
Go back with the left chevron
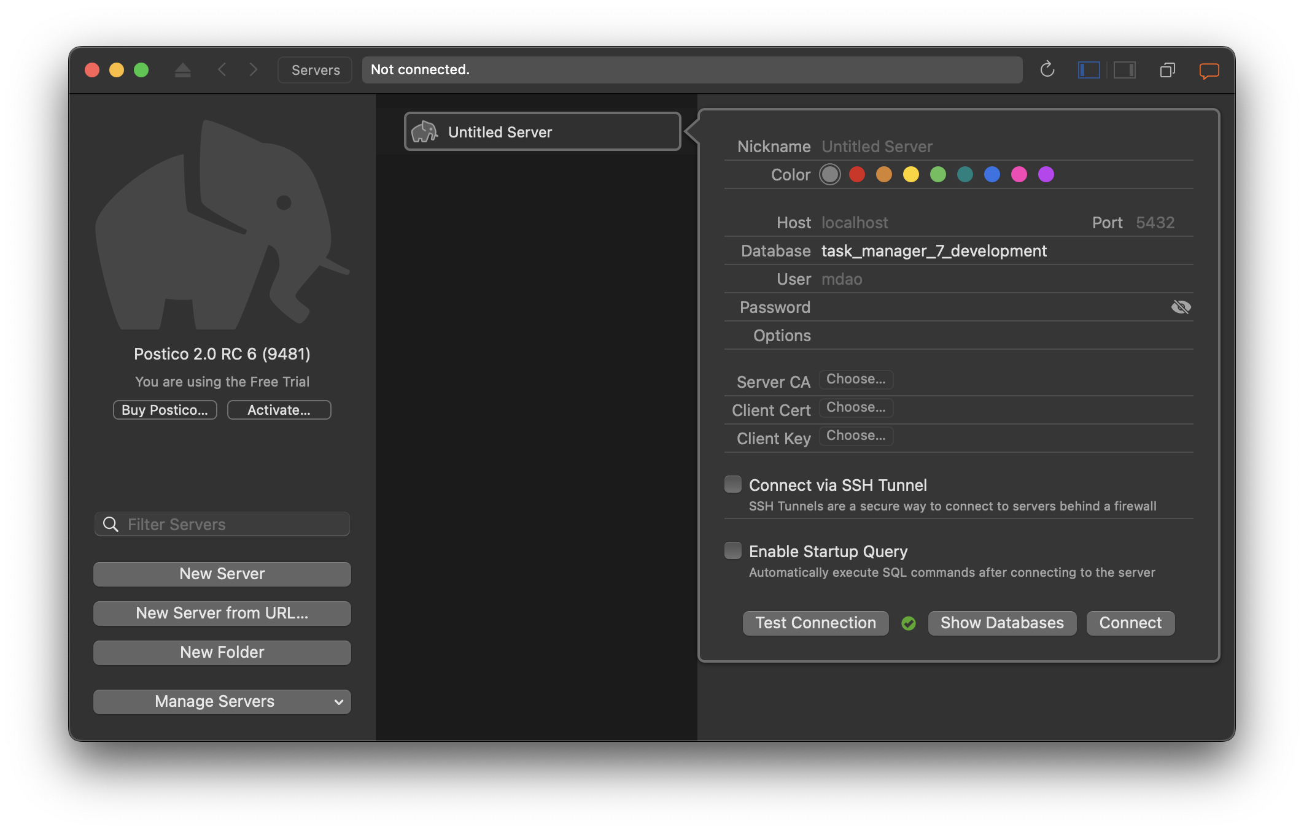click(222, 70)
